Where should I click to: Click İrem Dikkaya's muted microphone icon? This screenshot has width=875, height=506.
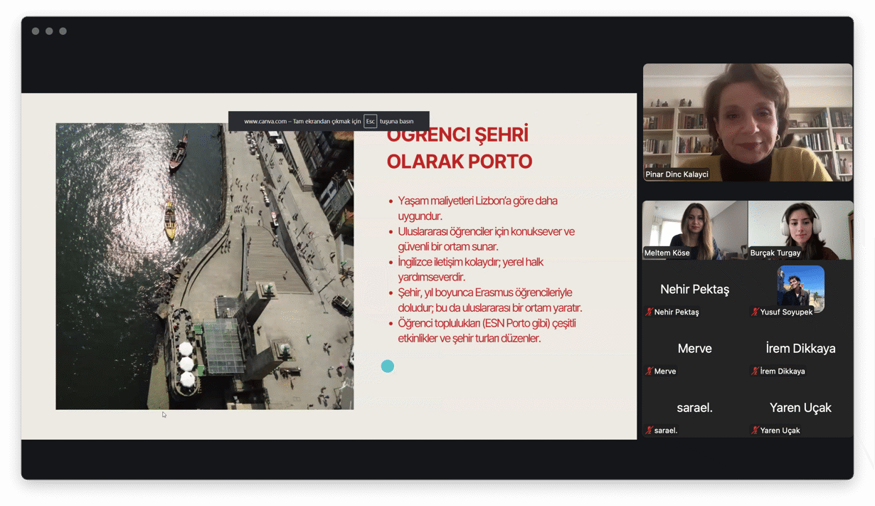tap(755, 371)
